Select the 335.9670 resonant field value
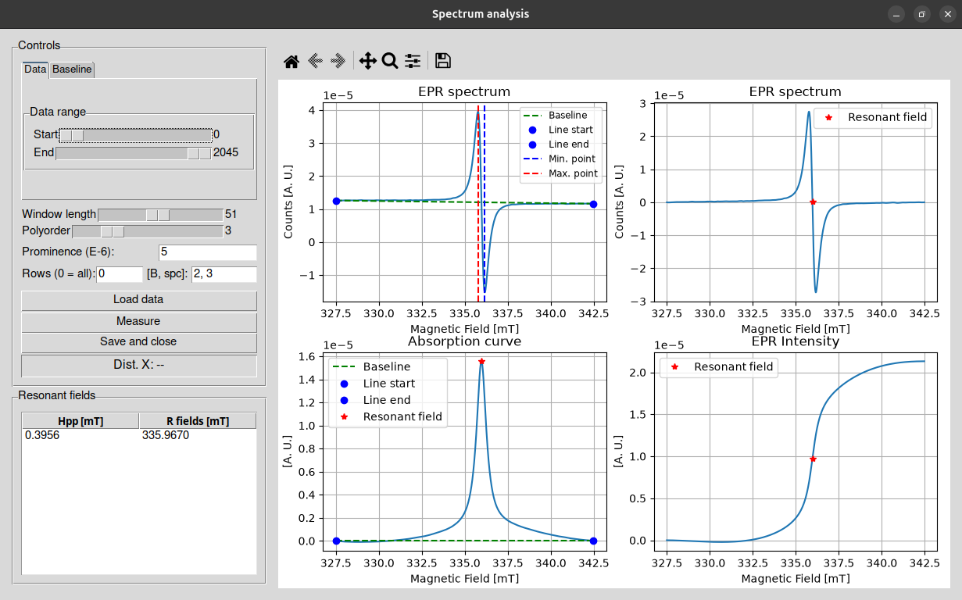This screenshot has height=600, width=962. (166, 435)
